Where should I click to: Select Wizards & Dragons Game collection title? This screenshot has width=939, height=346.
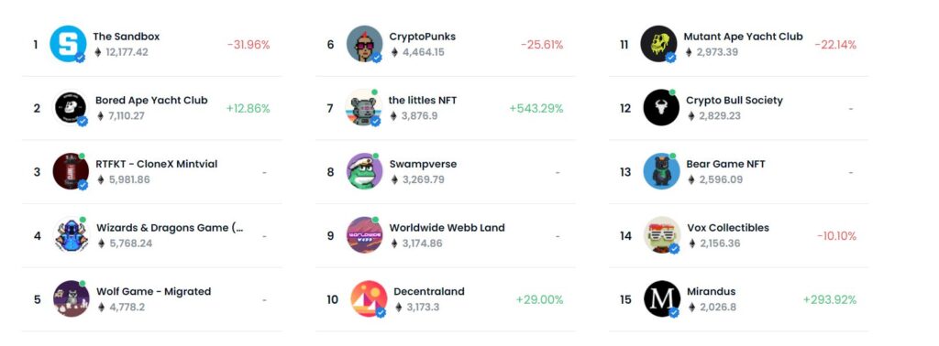(170, 228)
